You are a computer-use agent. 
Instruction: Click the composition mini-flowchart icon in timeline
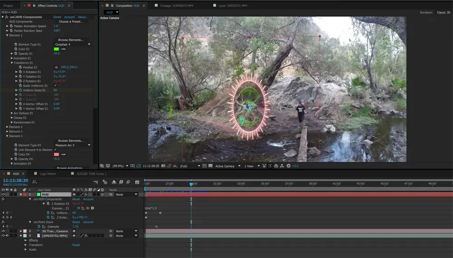96,182
